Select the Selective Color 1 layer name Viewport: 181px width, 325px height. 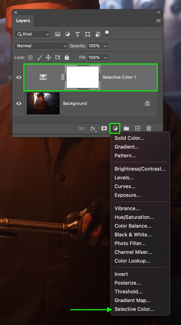click(119, 77)
